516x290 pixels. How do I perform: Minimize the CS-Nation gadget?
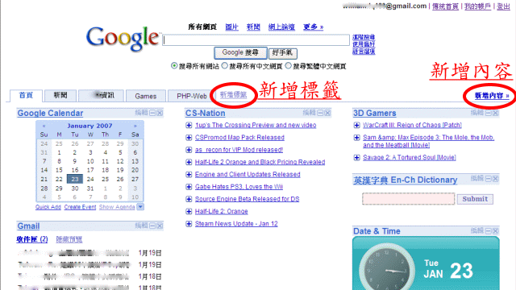pyautogui.click(x=321, y=113)
